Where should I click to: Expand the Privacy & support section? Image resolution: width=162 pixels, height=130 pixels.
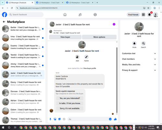[x=139, y=70]
